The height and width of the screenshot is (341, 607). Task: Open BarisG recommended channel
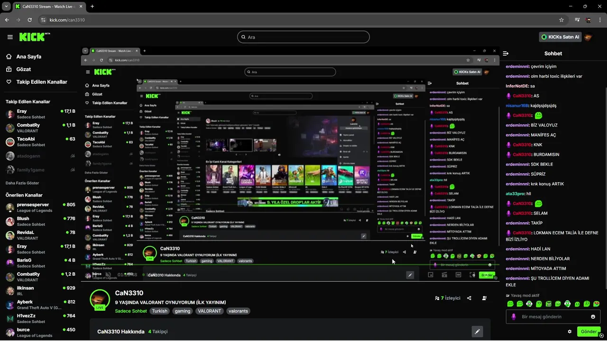(40, 263)
